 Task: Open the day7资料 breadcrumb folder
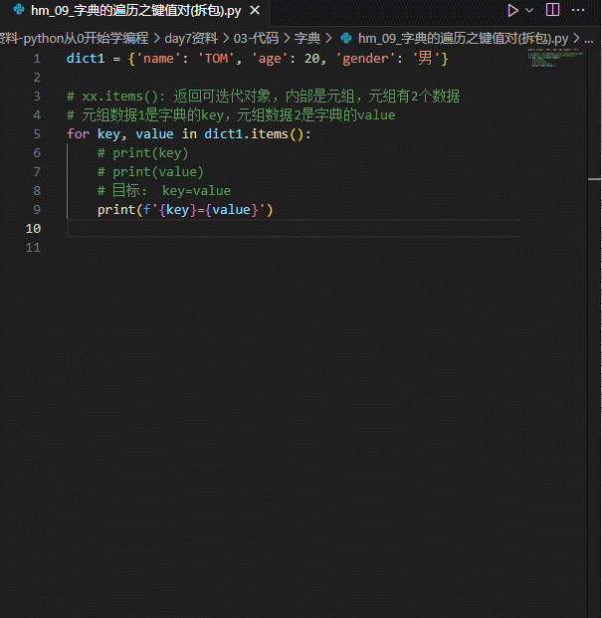coord(191,38)
